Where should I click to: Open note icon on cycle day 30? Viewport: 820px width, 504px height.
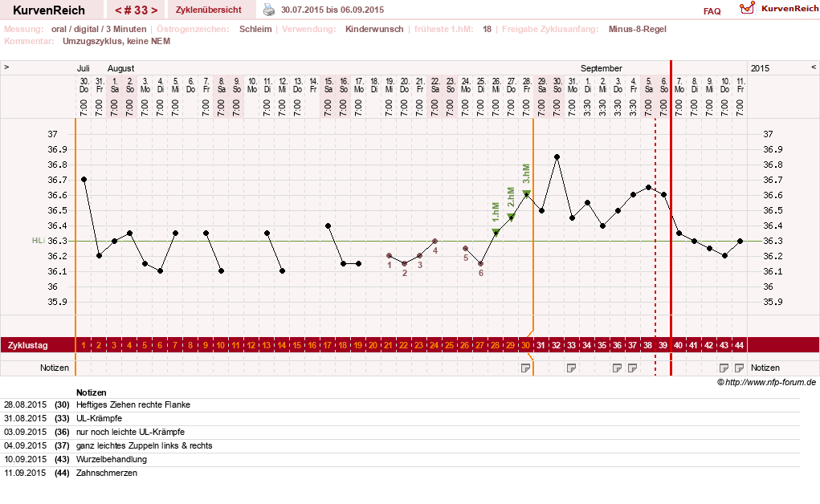(525, 368)
